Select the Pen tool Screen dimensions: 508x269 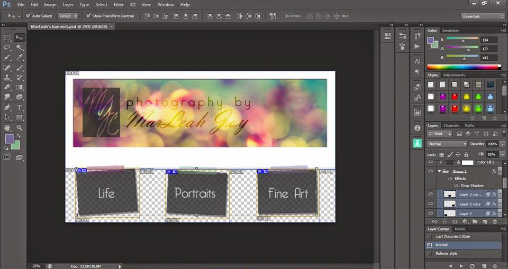pyautogui.click(x=7, y=107)
